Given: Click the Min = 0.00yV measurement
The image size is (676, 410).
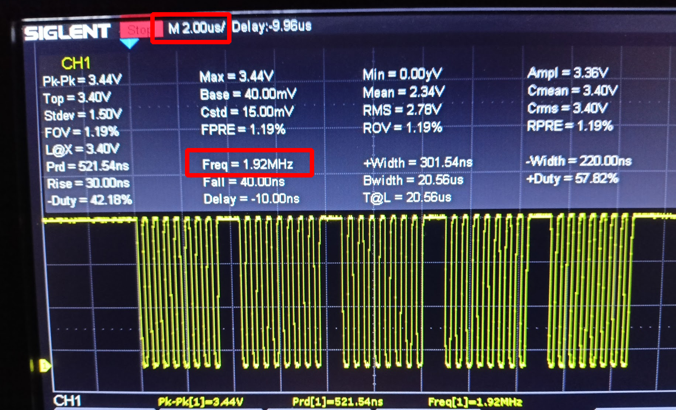Looking at the screenshot, I should [x=402, y=75].
